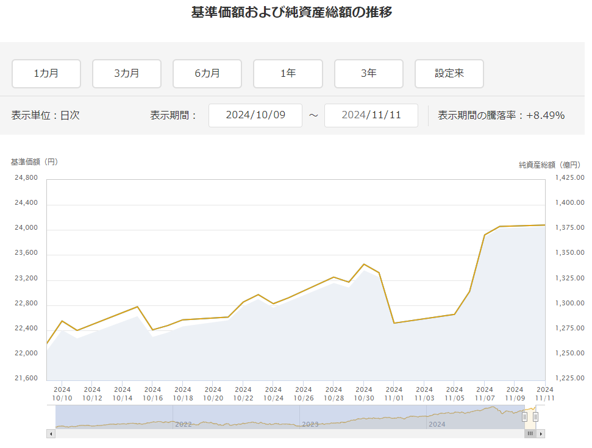Click the 2024 10/22 x-axis label
This screenshot has height=448, width=592.
(x=243, y=394)
